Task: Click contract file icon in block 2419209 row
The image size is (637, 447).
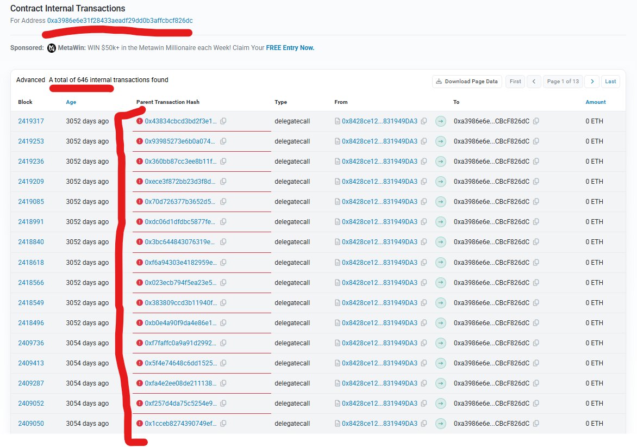Action: [x=337, y=182]
